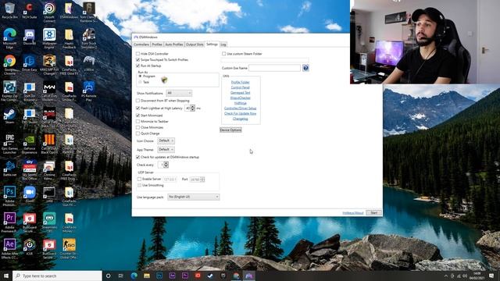Click Check For Update Now link

(241, 113)
